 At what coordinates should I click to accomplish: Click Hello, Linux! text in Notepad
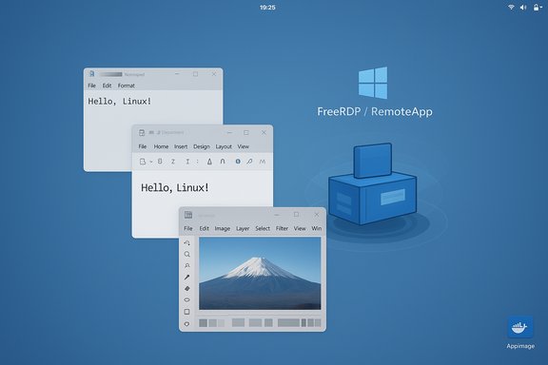pos(120,102)
